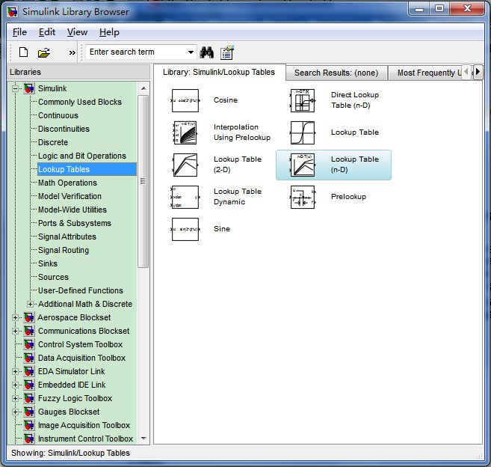Click the binoculars search icon
The height and width of the screenshot is (467, 491).
(207, 52)
